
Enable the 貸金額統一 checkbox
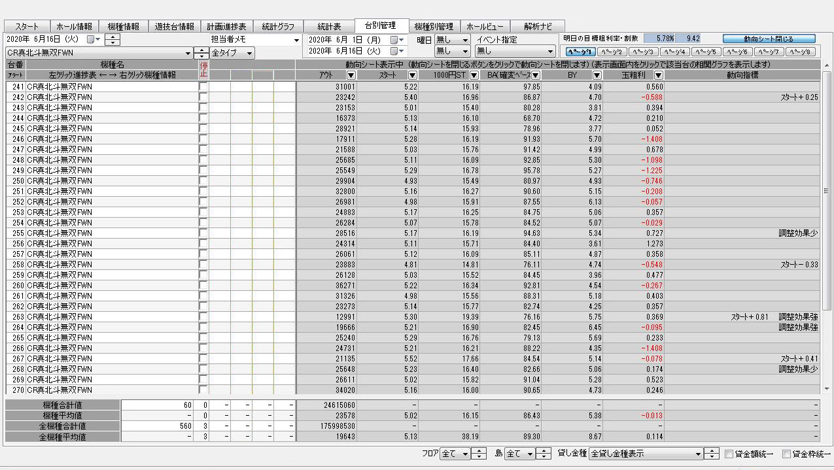[x=729, y=454]
